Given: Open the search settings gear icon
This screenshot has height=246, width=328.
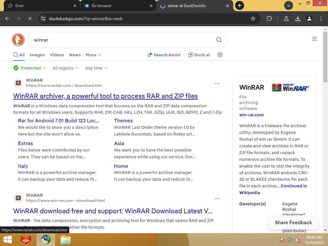Looking at the screenshot, I should tap(220, 55).
